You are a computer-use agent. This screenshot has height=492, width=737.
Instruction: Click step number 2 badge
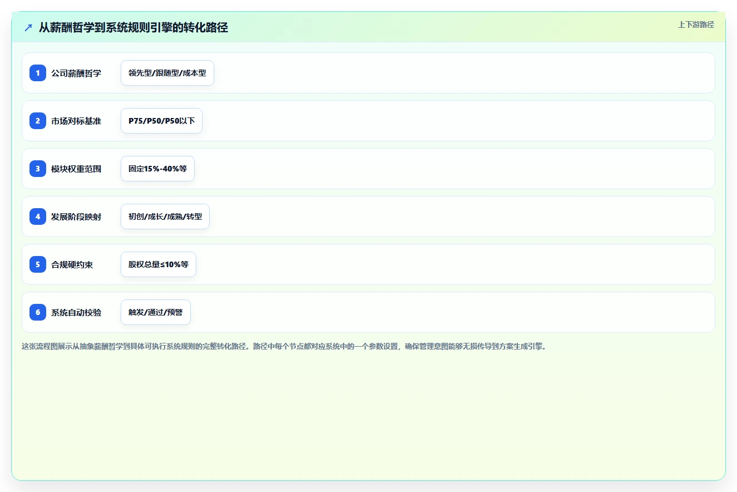pyautogui.click(x=38, y=121)
